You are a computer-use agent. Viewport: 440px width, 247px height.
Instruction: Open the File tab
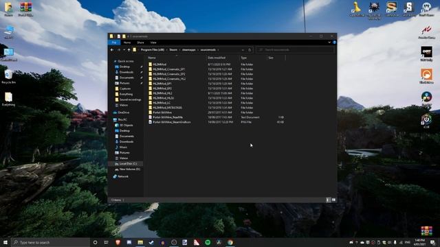114,43
